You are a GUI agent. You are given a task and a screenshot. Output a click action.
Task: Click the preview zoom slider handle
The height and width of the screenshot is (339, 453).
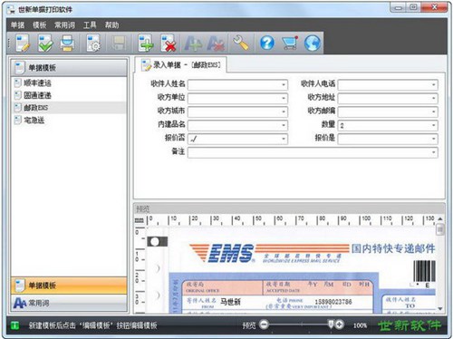pos(331,324)
